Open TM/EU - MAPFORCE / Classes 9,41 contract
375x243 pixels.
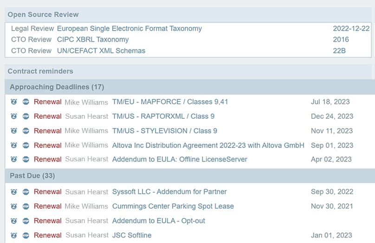(170, 102)
